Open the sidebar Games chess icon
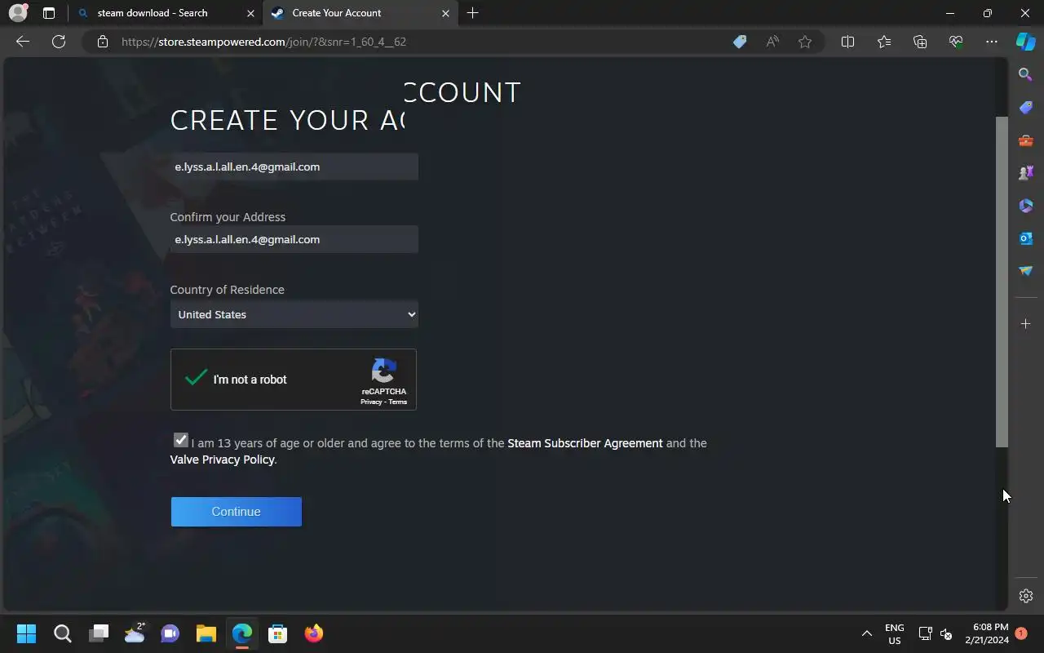The width and height of the screenshot is (1044, 653). coord(1026,172)
